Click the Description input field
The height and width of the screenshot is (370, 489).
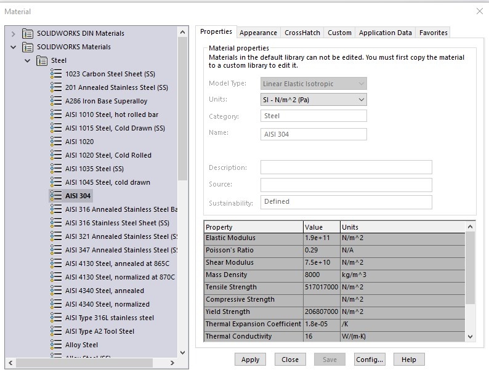347,167
